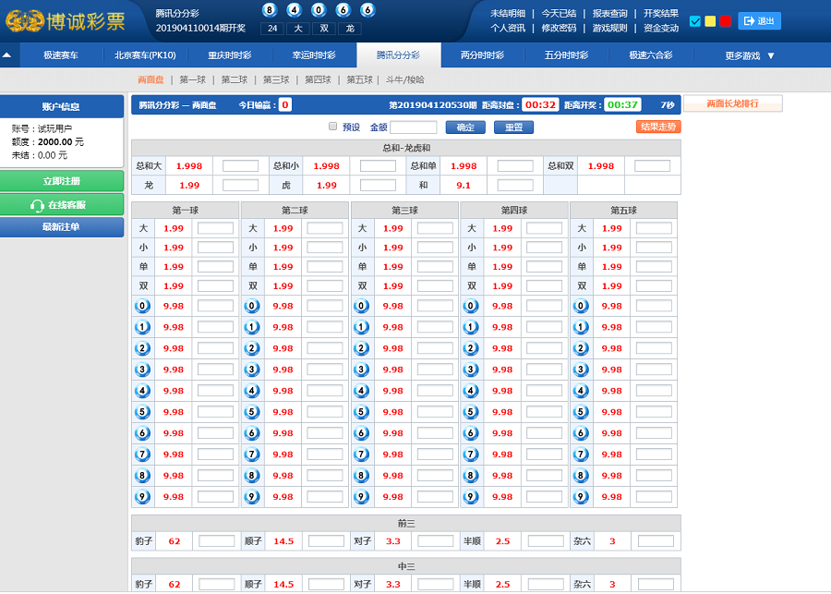Enable the 预设 checkbox
The image size is (831, 594).
tap(332, 127)
